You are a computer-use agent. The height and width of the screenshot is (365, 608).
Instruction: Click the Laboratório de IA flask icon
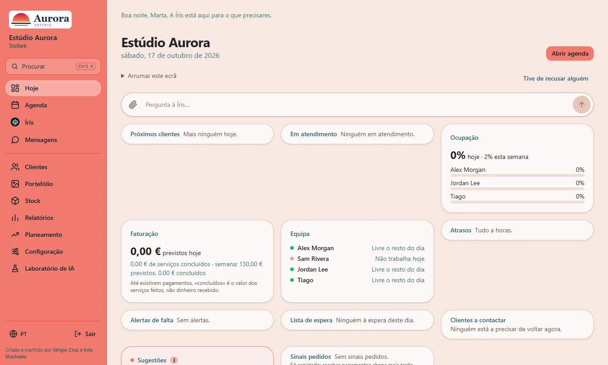tap(15, 268)
